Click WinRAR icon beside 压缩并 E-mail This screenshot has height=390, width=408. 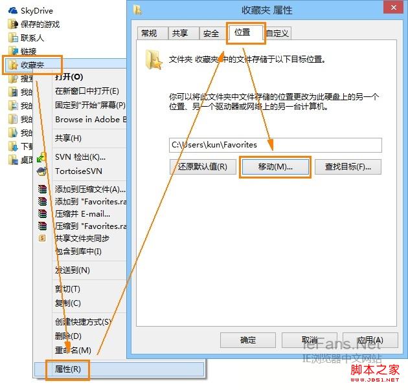(x=42, y=213)
